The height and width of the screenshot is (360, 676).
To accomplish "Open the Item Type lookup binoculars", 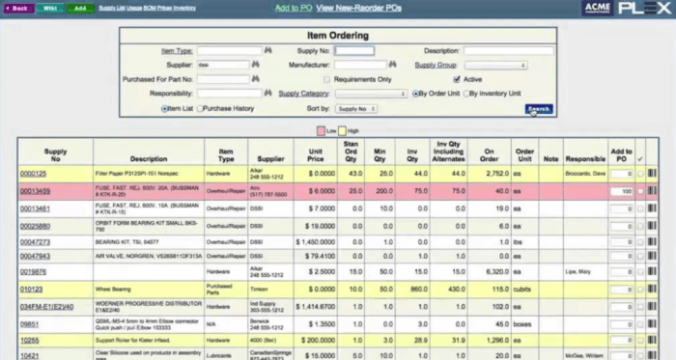I will point(268,50).
